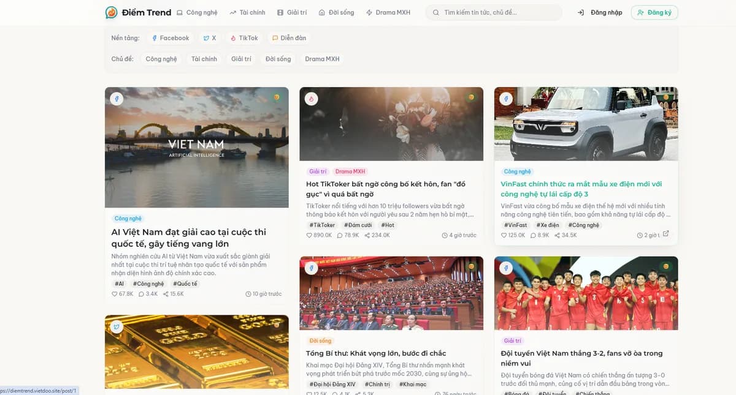Viewport: 736px width, 395px height.
Task: Click the 34.5K shares icon
Action: click(557, 235)
